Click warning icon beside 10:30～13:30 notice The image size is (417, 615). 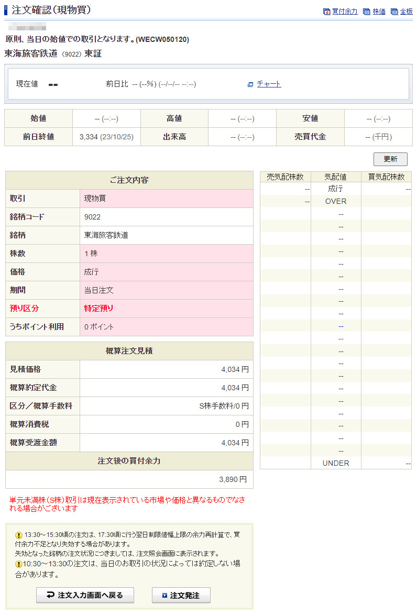(19, 564)
